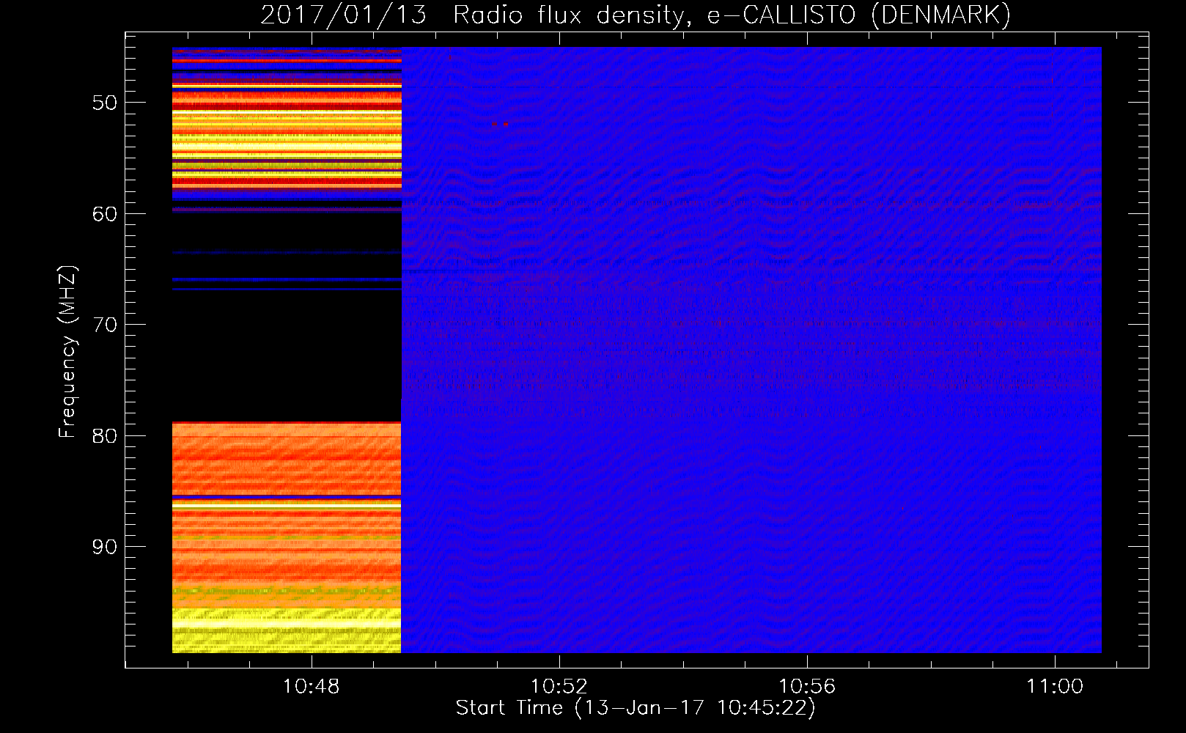Click the '90' frequency tick label
The image size is (1186, 733).
click(x=105, y=547)
